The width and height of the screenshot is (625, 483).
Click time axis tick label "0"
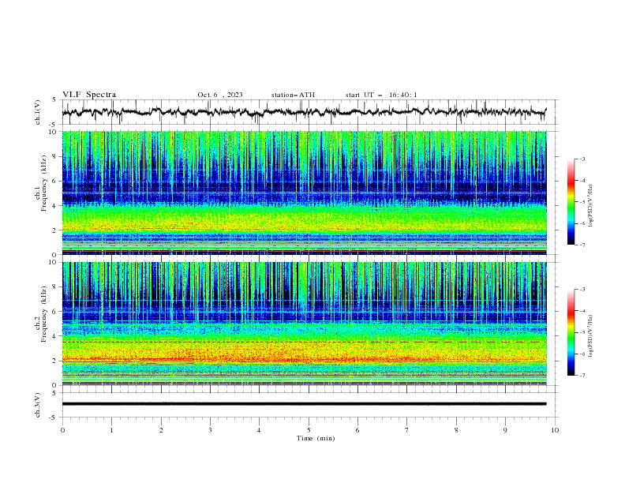tap(62, 430)
